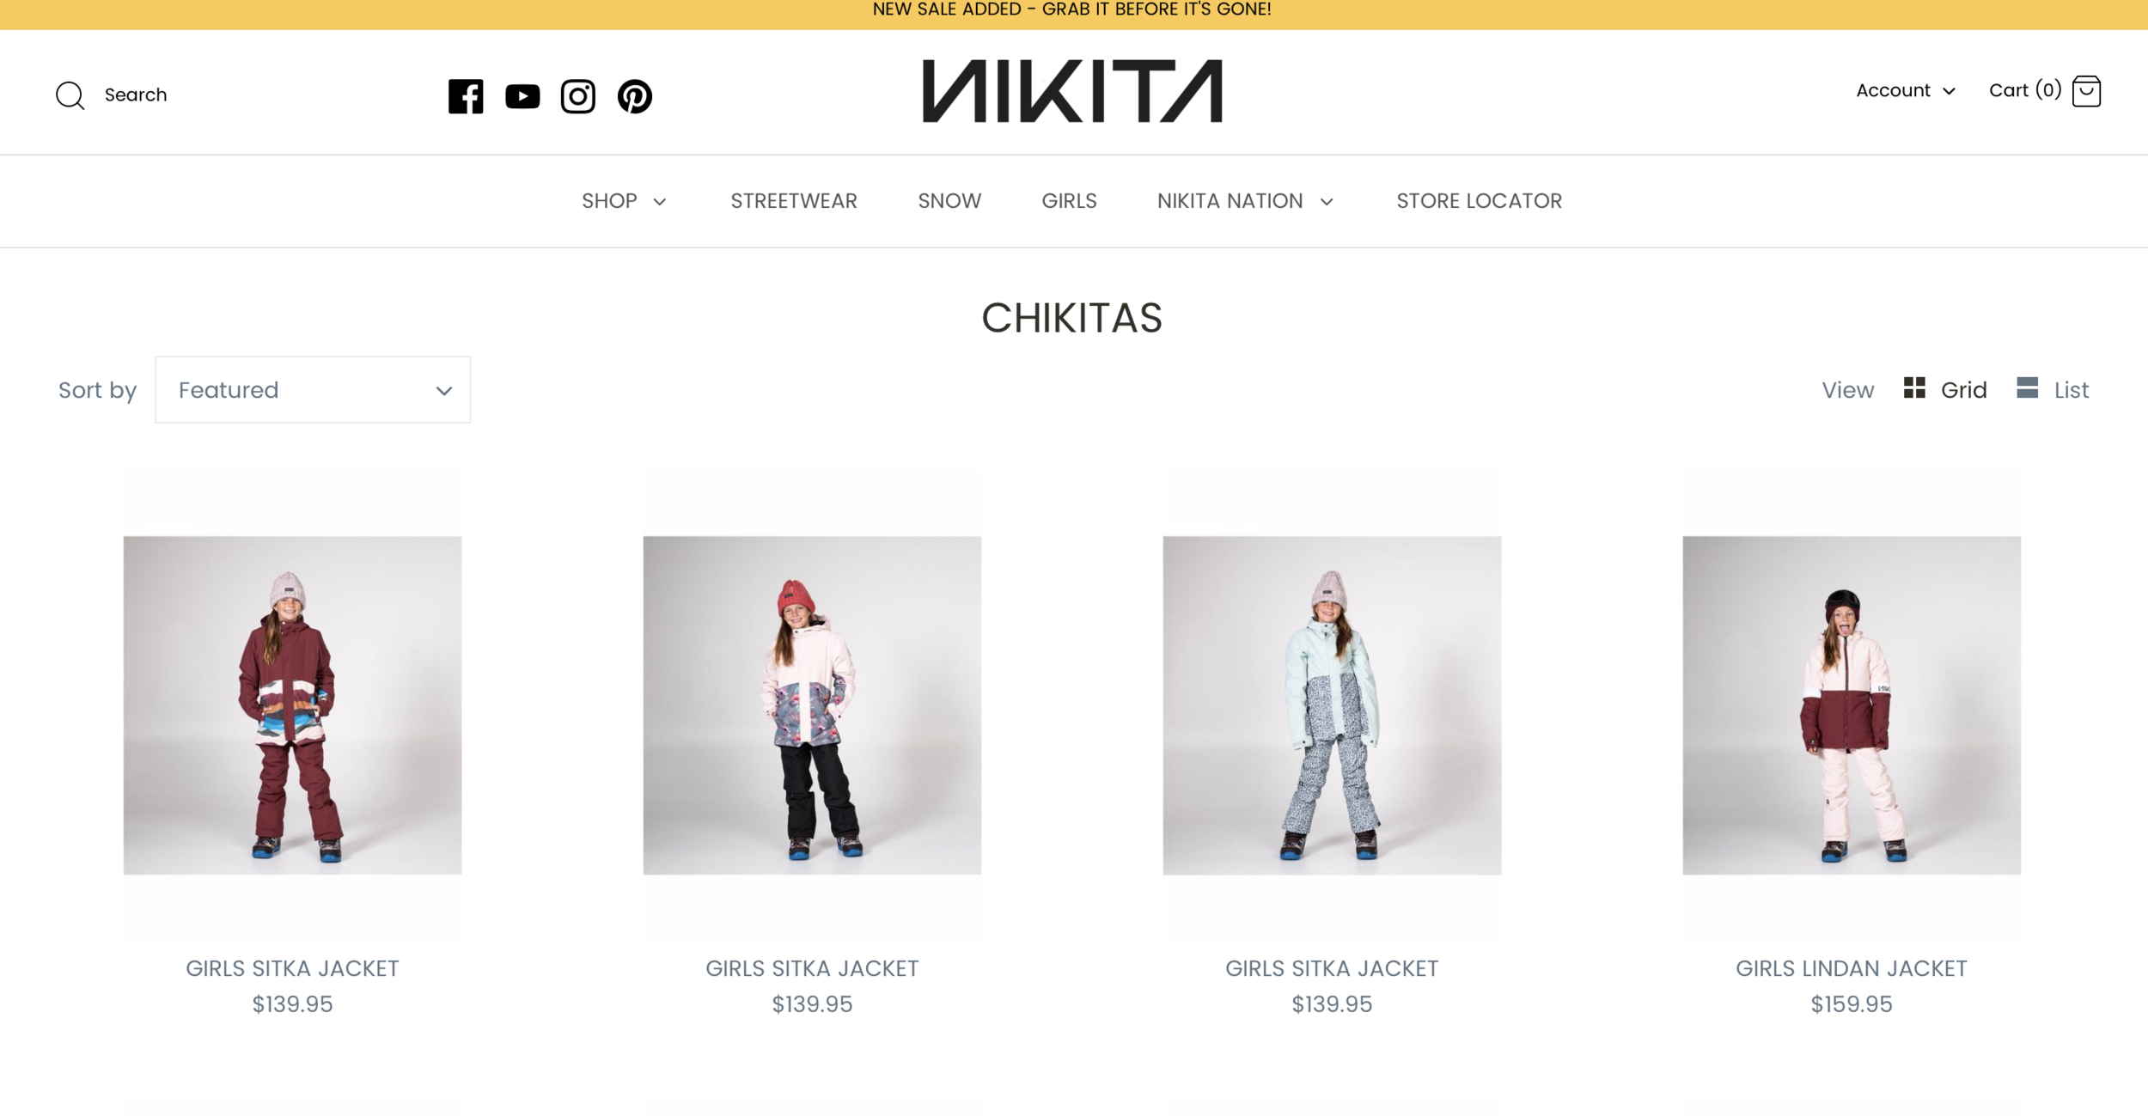Switch to List view icon
The width and height of the screenshot is (2148, 1116).
coord(2028,387)
